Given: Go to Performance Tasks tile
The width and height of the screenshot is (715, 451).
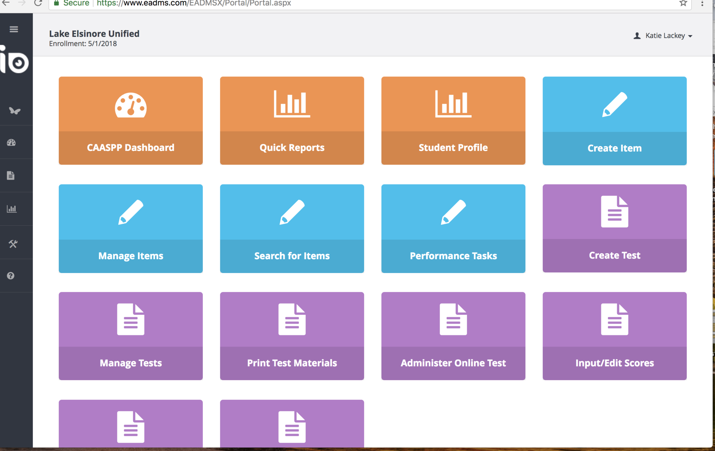Looking at the screenshot, I should click(453, 228).
